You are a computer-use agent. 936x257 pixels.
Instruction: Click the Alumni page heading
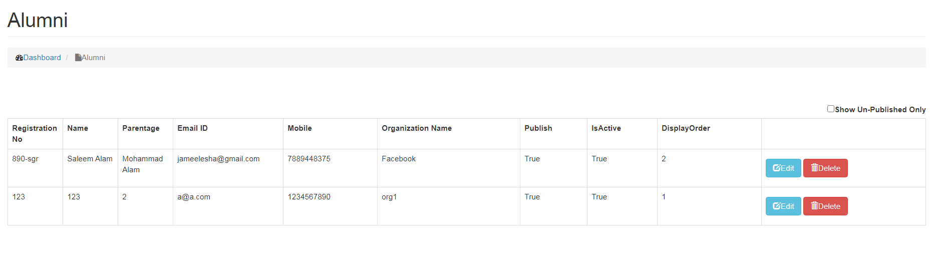[38, 21]
